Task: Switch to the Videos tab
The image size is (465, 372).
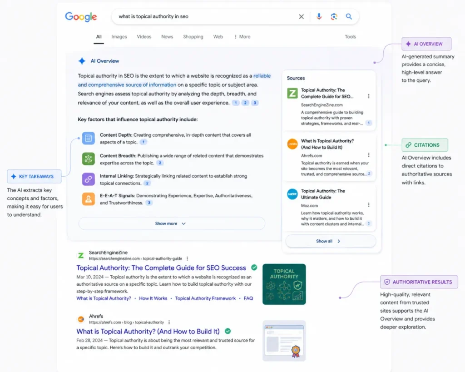Action: pos(144,37)
